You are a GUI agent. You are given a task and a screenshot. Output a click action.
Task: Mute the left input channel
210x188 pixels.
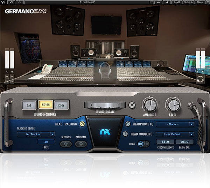[7, 77]
